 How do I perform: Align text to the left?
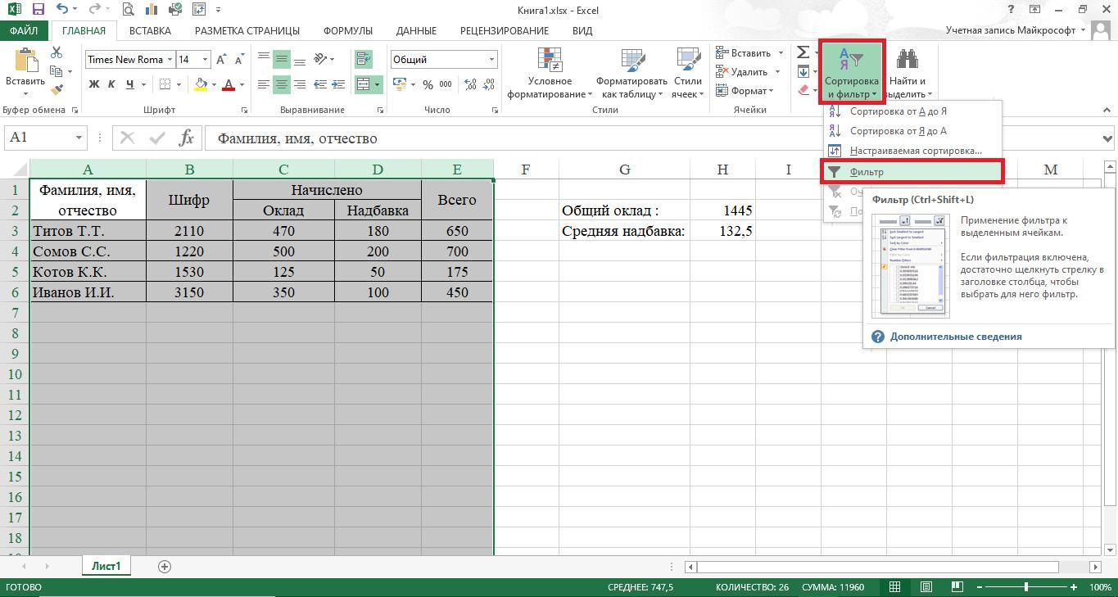[x=264, y=84]
